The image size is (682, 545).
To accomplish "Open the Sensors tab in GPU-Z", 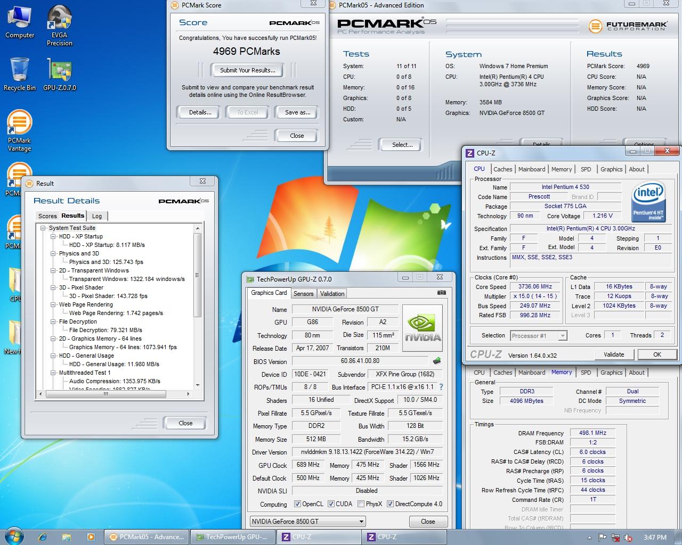I will pyautogui.click(x=303, y=294).
